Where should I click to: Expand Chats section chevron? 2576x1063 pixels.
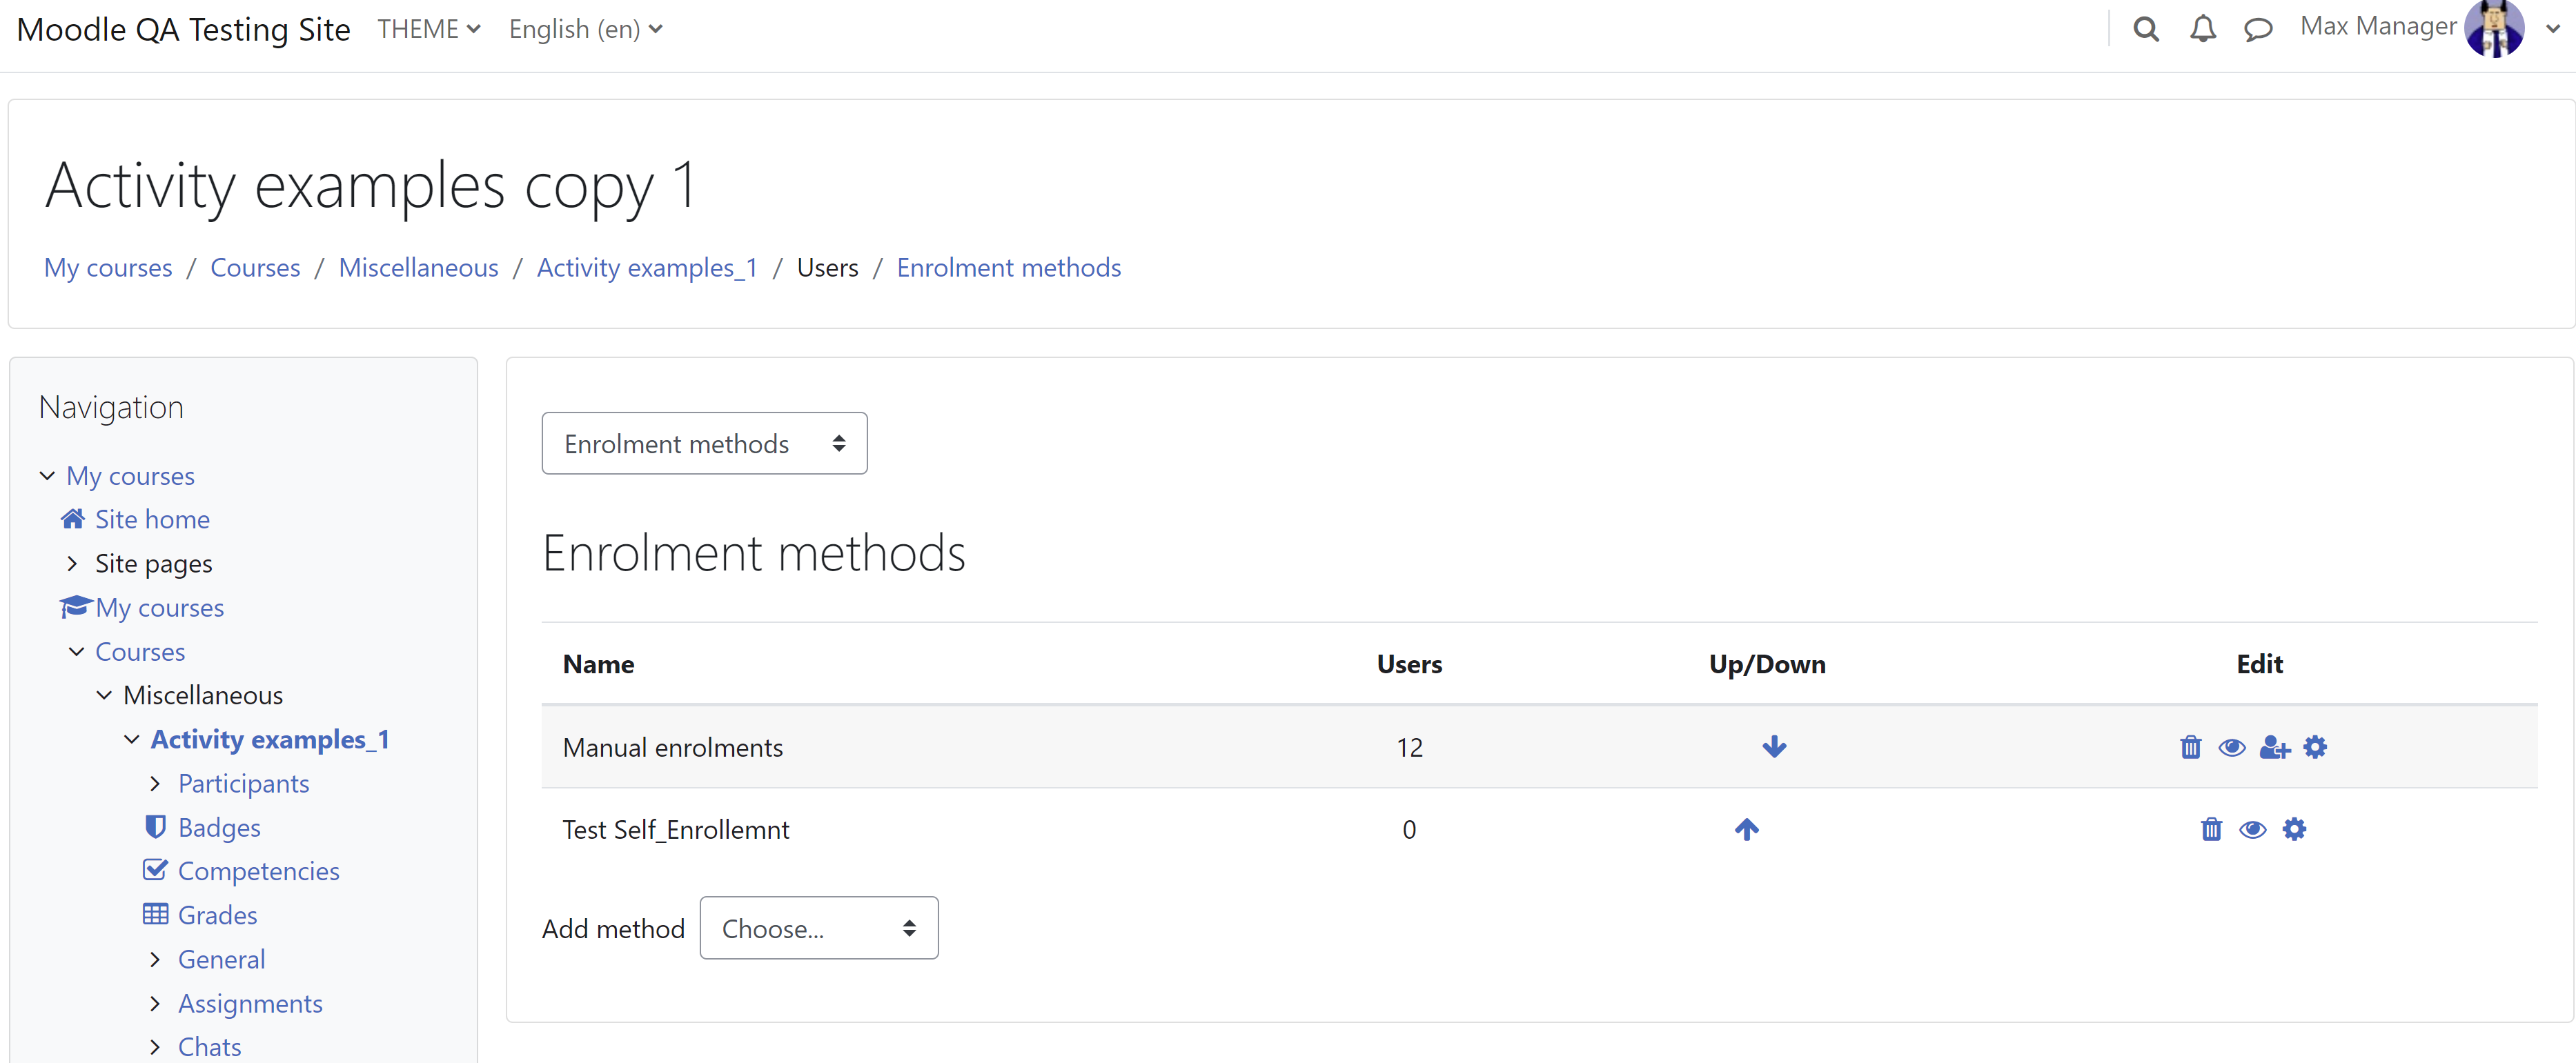coord(155,1047)
